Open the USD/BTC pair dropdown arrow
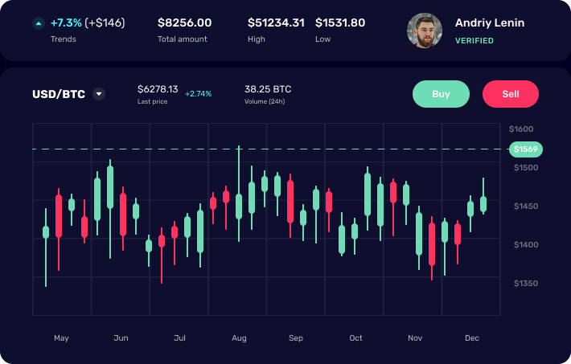This screenshot has height=364, width=571. click(99, 94)
